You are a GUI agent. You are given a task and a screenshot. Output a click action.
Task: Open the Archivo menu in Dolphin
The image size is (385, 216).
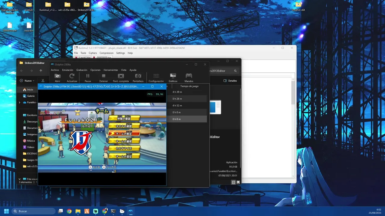tap(55, 70)
